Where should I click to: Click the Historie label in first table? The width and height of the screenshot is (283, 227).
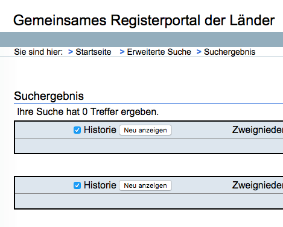[x=100, y=130]
